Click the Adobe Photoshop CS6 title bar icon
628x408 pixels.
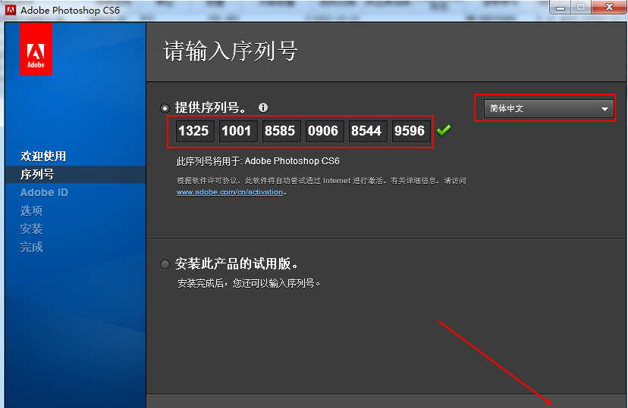[x=11, y=10]
